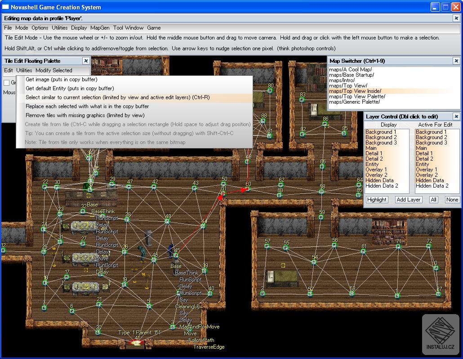Select path node 41 at bottom doorway
Viewport: 463px width, 359px height.
pyautogui.click(x=137, y=342)
